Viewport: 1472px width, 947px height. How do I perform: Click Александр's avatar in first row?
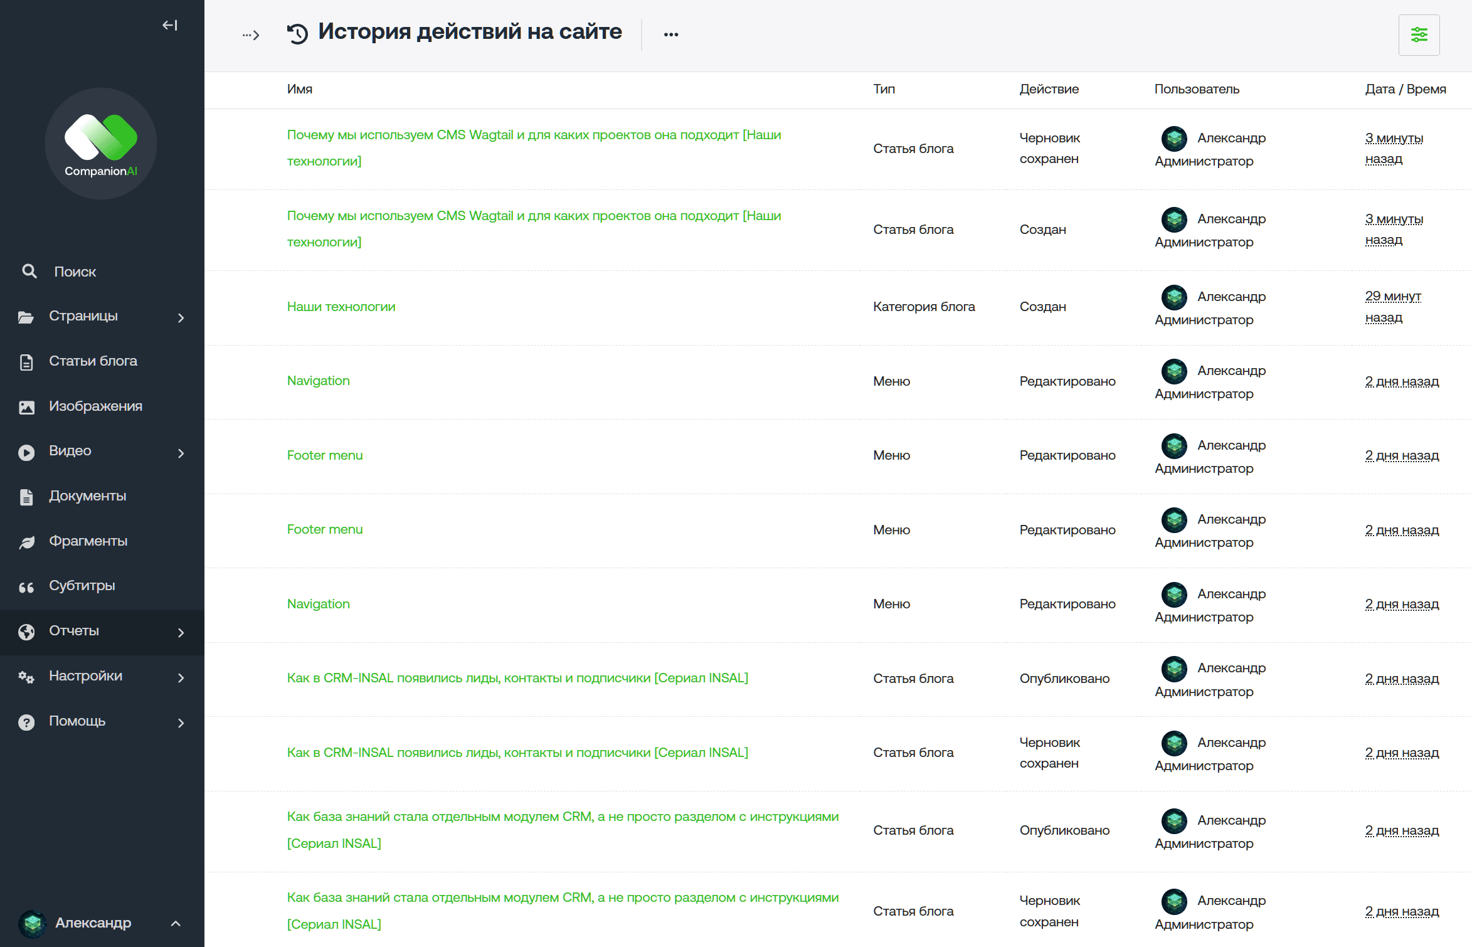click(x=1174, y=139)
